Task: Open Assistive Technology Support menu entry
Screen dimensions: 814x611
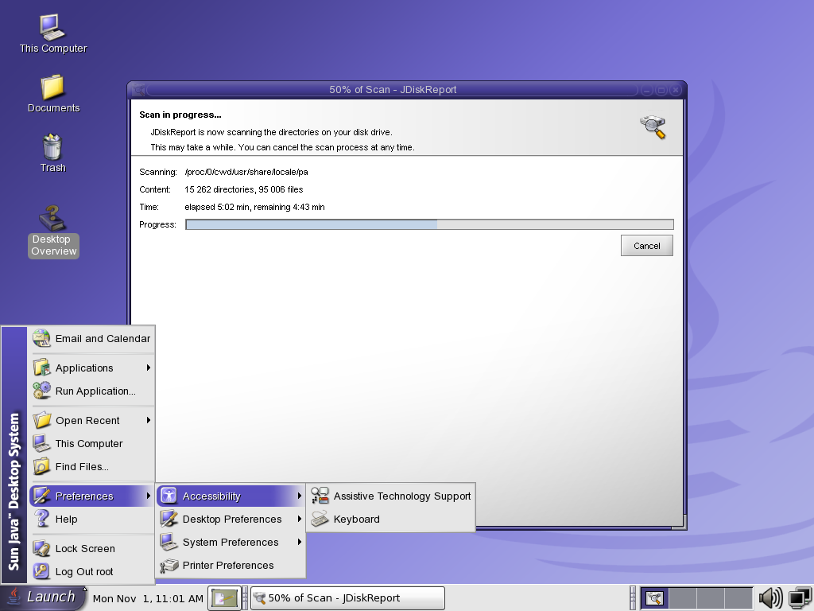Action: coord(390,496)
